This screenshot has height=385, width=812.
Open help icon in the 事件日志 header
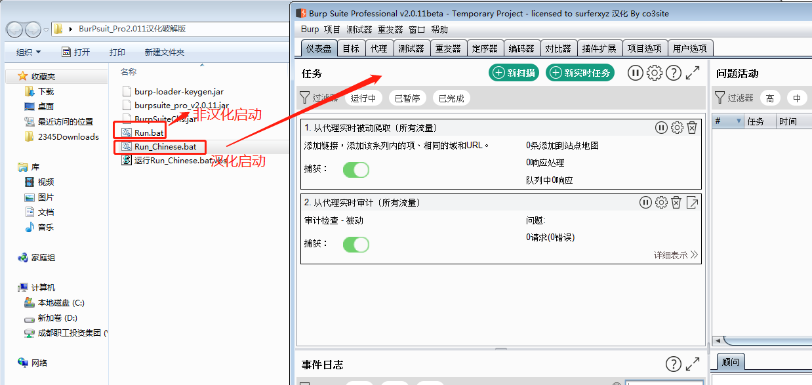coord(674,364)
